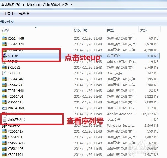Click the T5614H46 CAB file icon
Viewport: 167px width, 158px height.
tap(4, 90)
